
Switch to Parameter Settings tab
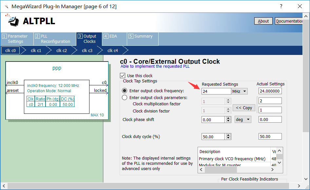17,39
